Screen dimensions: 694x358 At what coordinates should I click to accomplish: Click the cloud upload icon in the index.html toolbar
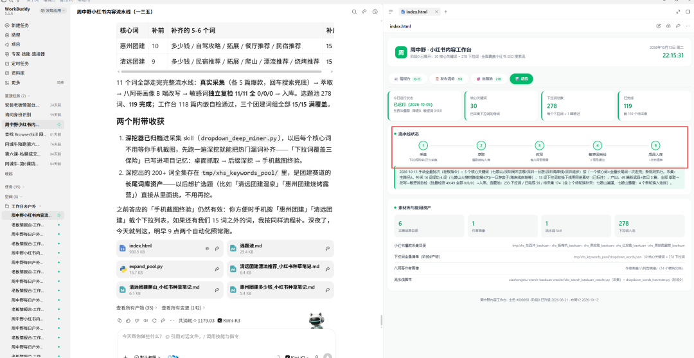(668, 26)
